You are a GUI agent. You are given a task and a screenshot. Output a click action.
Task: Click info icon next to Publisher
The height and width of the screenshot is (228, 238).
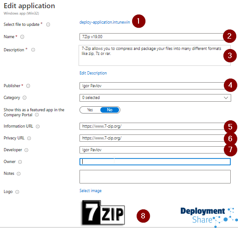click(28, 86)
